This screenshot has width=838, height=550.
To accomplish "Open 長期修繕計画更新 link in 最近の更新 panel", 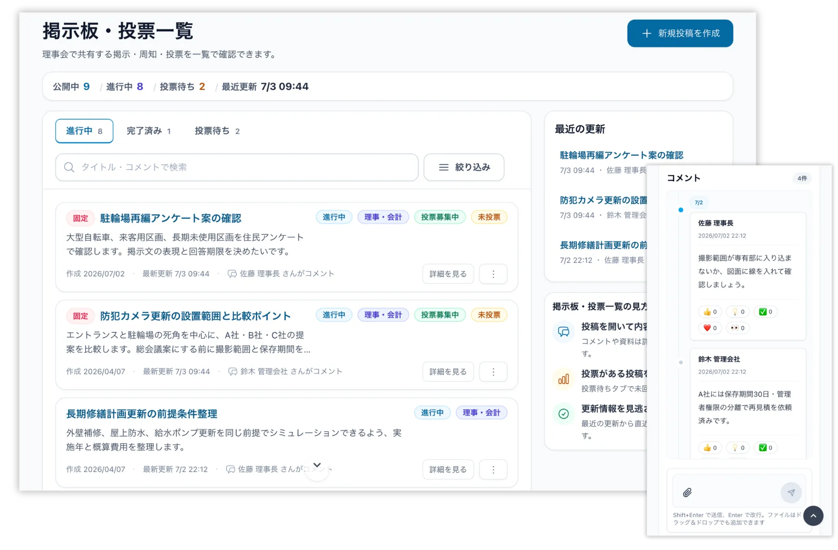I will [x=603, y=246].
